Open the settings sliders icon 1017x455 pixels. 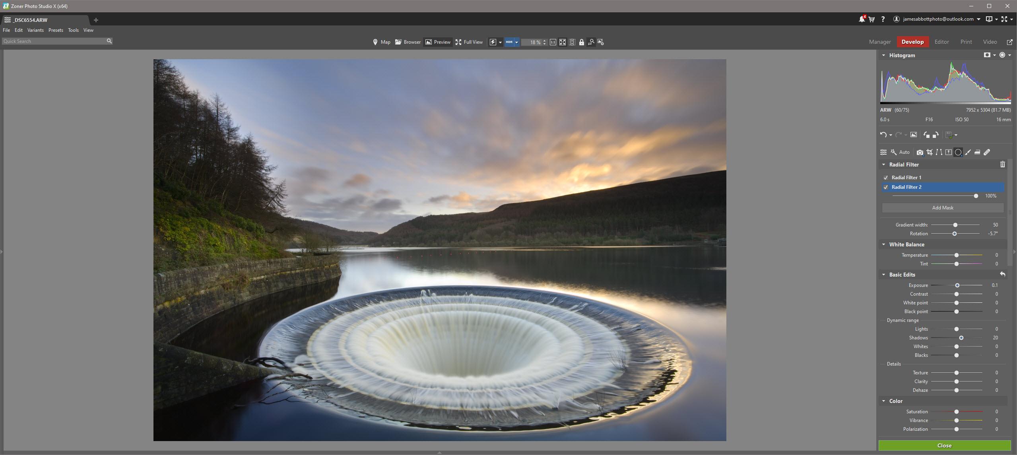pos(883,152)
